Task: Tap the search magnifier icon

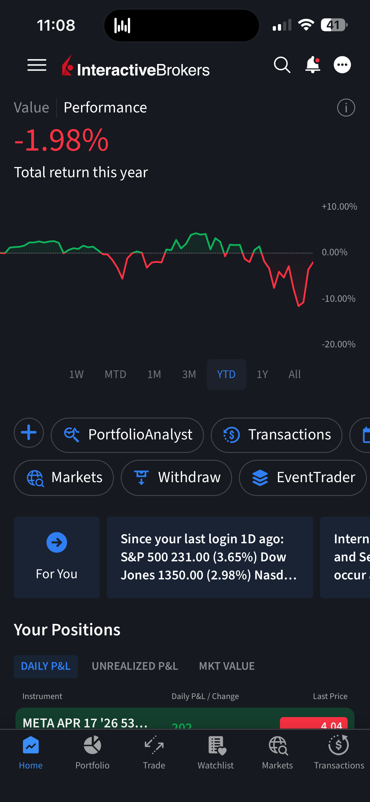Action: pyautogui.click(x=282, y=65)
